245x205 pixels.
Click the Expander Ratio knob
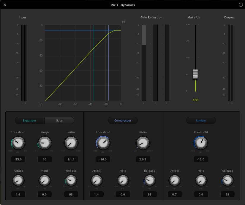click(71, 143)
